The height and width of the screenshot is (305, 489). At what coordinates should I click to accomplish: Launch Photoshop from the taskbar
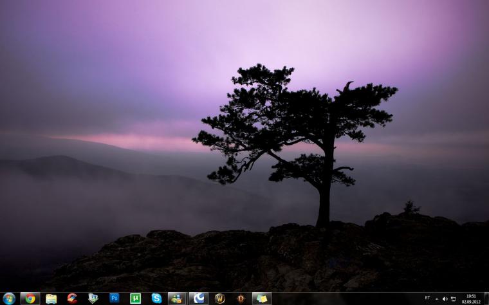coord(114,299)
